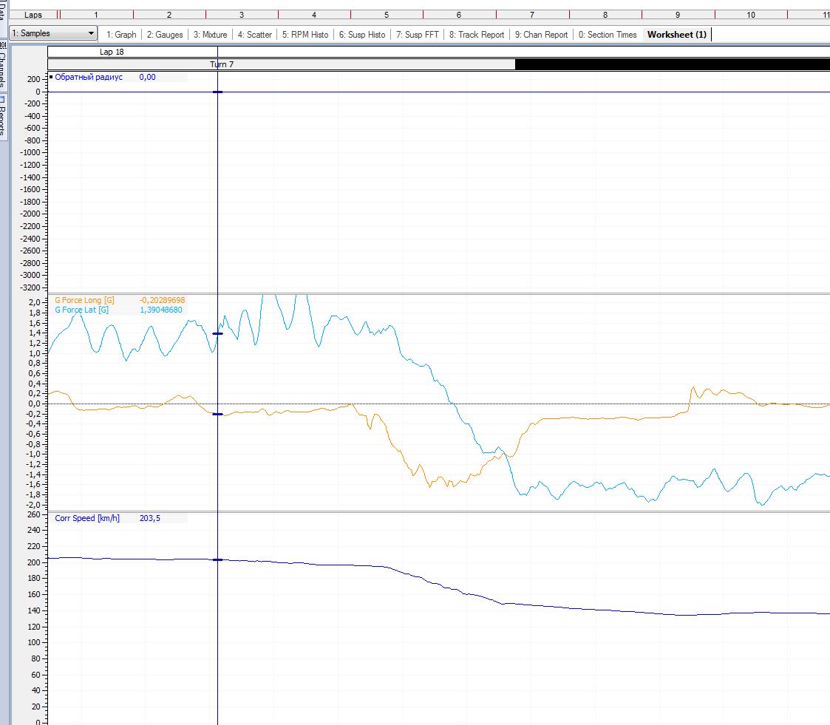The height and width of the screenshot is (725, 830).
Task: Jump to lap 5 in Laps ruler
Action: click(386, 15)
